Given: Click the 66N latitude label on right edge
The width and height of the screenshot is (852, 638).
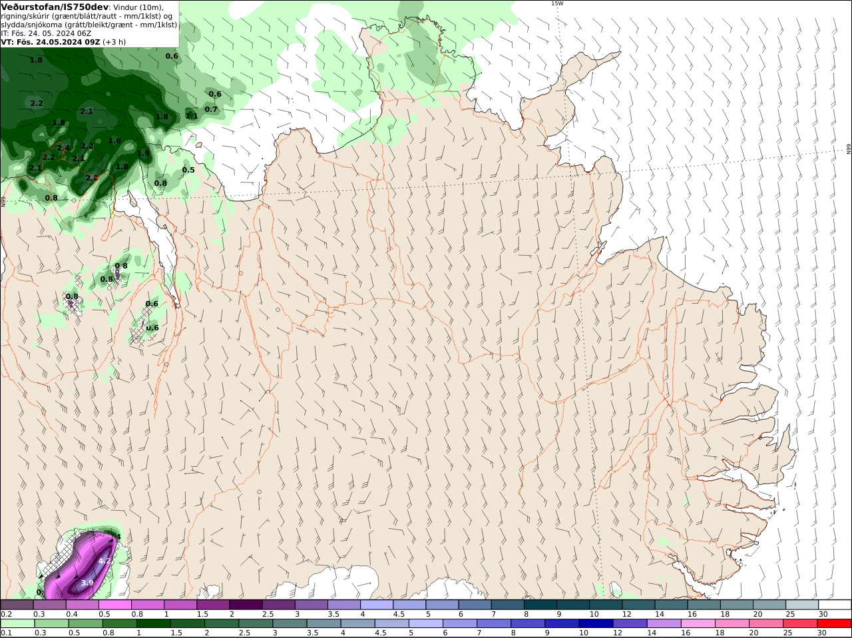Looking at the screenshot, I should [849, 149].
